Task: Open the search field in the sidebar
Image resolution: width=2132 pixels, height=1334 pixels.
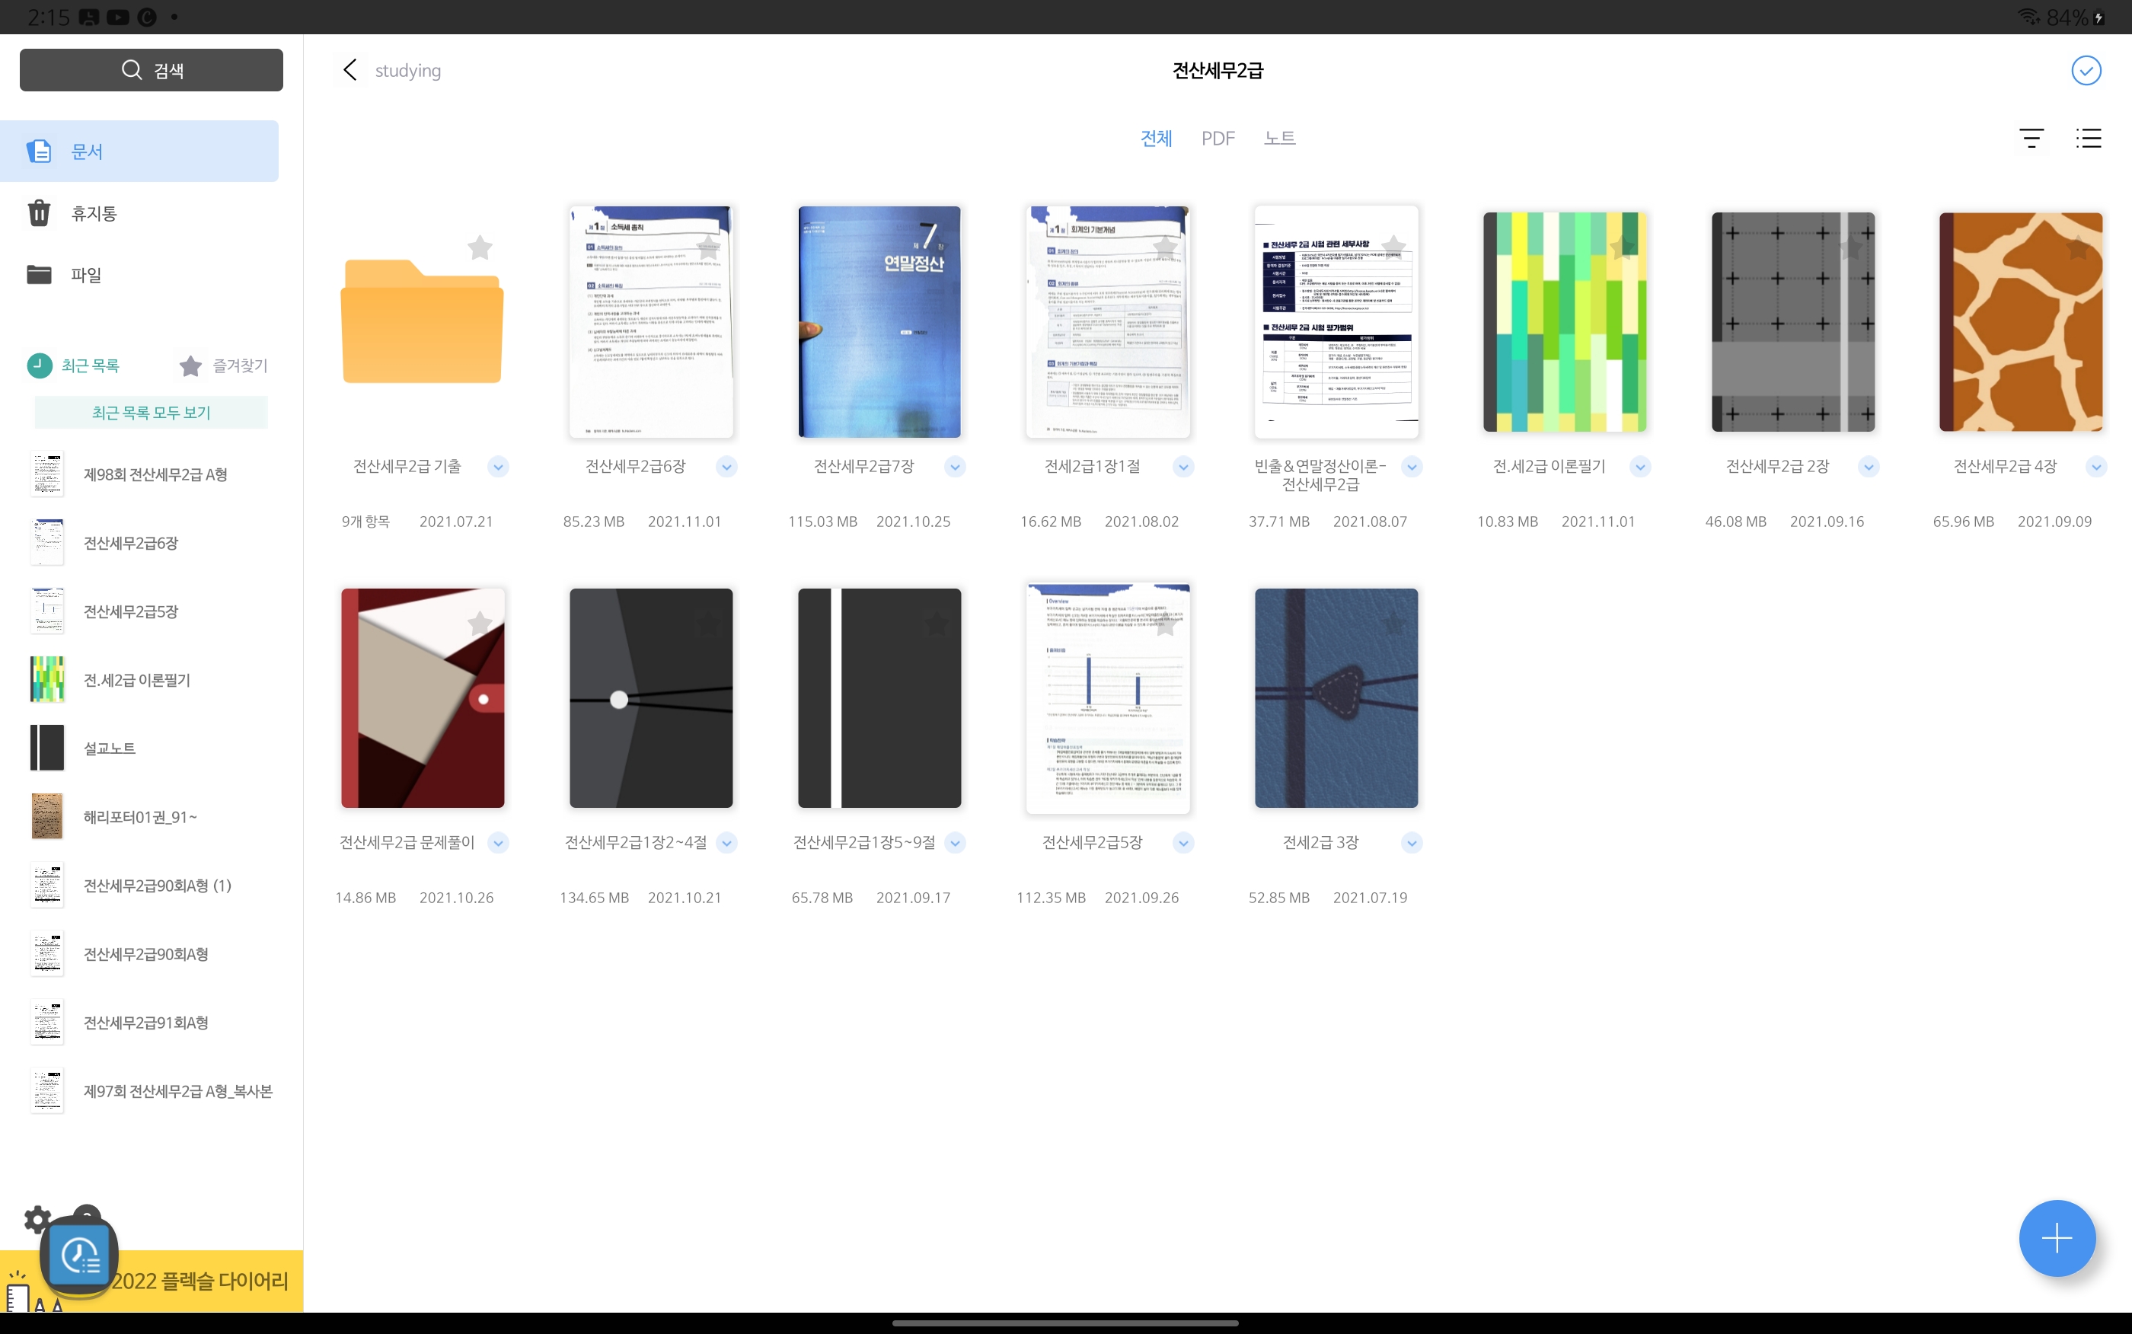Action: [x=151, y=70]
